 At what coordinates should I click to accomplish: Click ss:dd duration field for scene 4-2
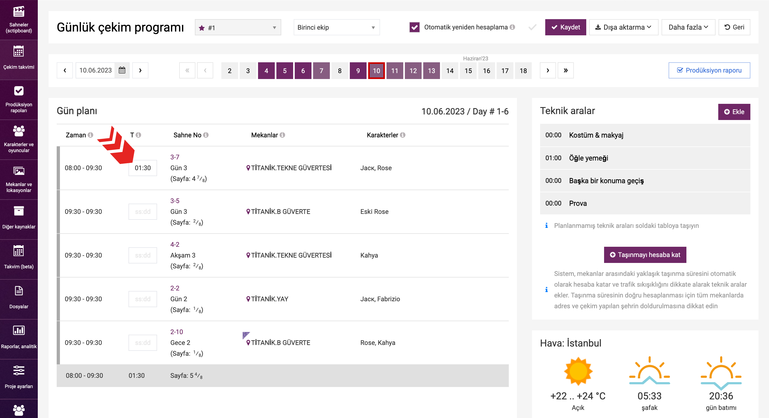(143, 255)
